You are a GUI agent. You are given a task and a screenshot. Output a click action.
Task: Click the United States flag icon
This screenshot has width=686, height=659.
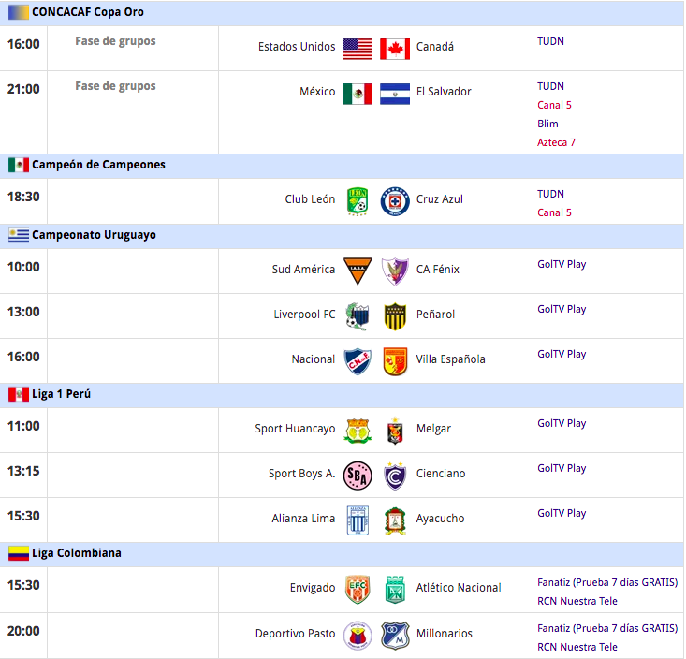[358, 49]
